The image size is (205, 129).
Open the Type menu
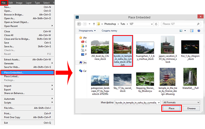(37, 3)
